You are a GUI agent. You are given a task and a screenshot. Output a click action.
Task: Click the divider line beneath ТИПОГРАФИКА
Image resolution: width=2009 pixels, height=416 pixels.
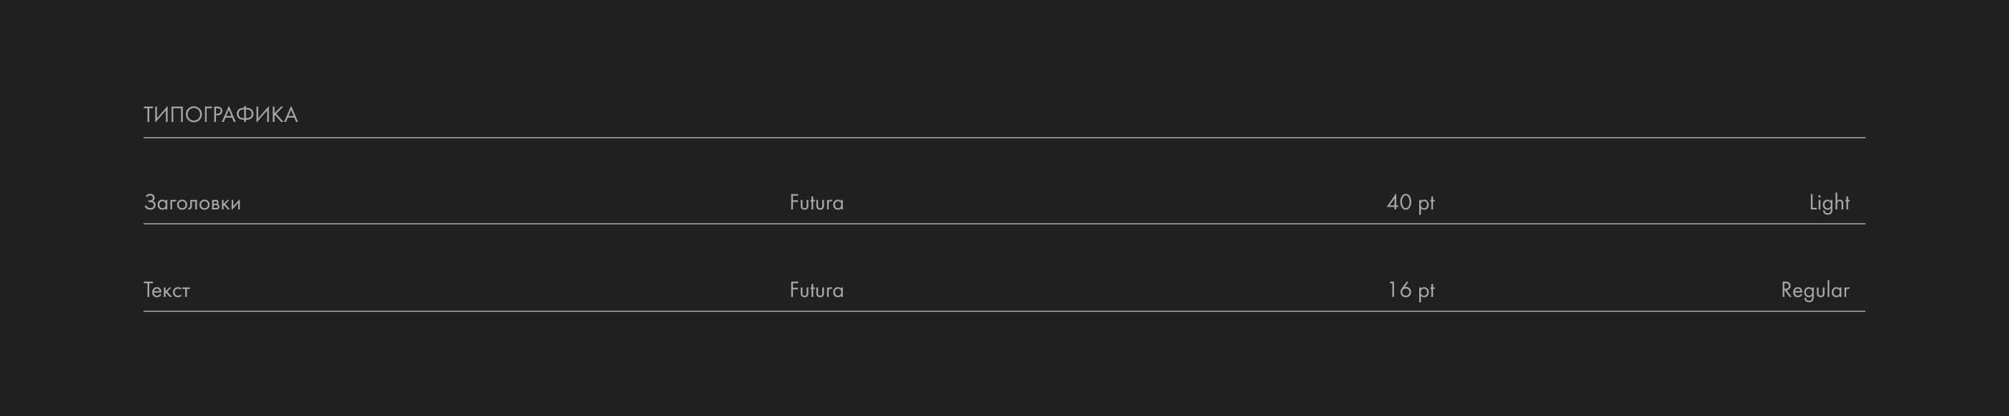1004,138
